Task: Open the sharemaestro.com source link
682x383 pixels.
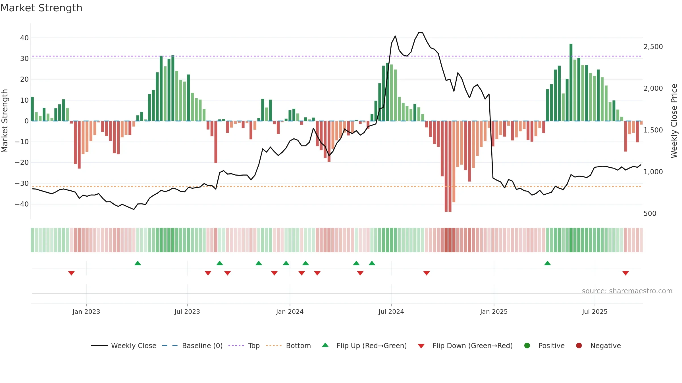Action: [x=627, y=291]
